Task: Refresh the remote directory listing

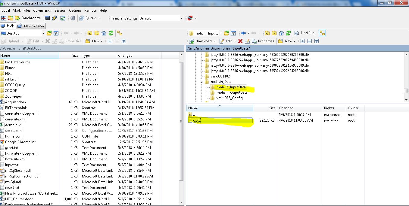Action: [x=288, y=33]
